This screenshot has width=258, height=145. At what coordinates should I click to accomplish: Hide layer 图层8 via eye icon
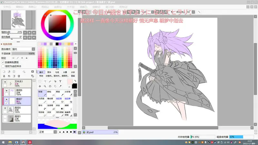tap(6, 91)
